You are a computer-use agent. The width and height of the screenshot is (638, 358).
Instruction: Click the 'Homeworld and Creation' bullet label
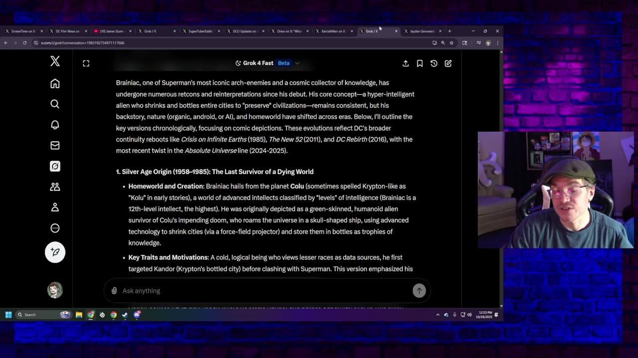(x=166, y=186)
